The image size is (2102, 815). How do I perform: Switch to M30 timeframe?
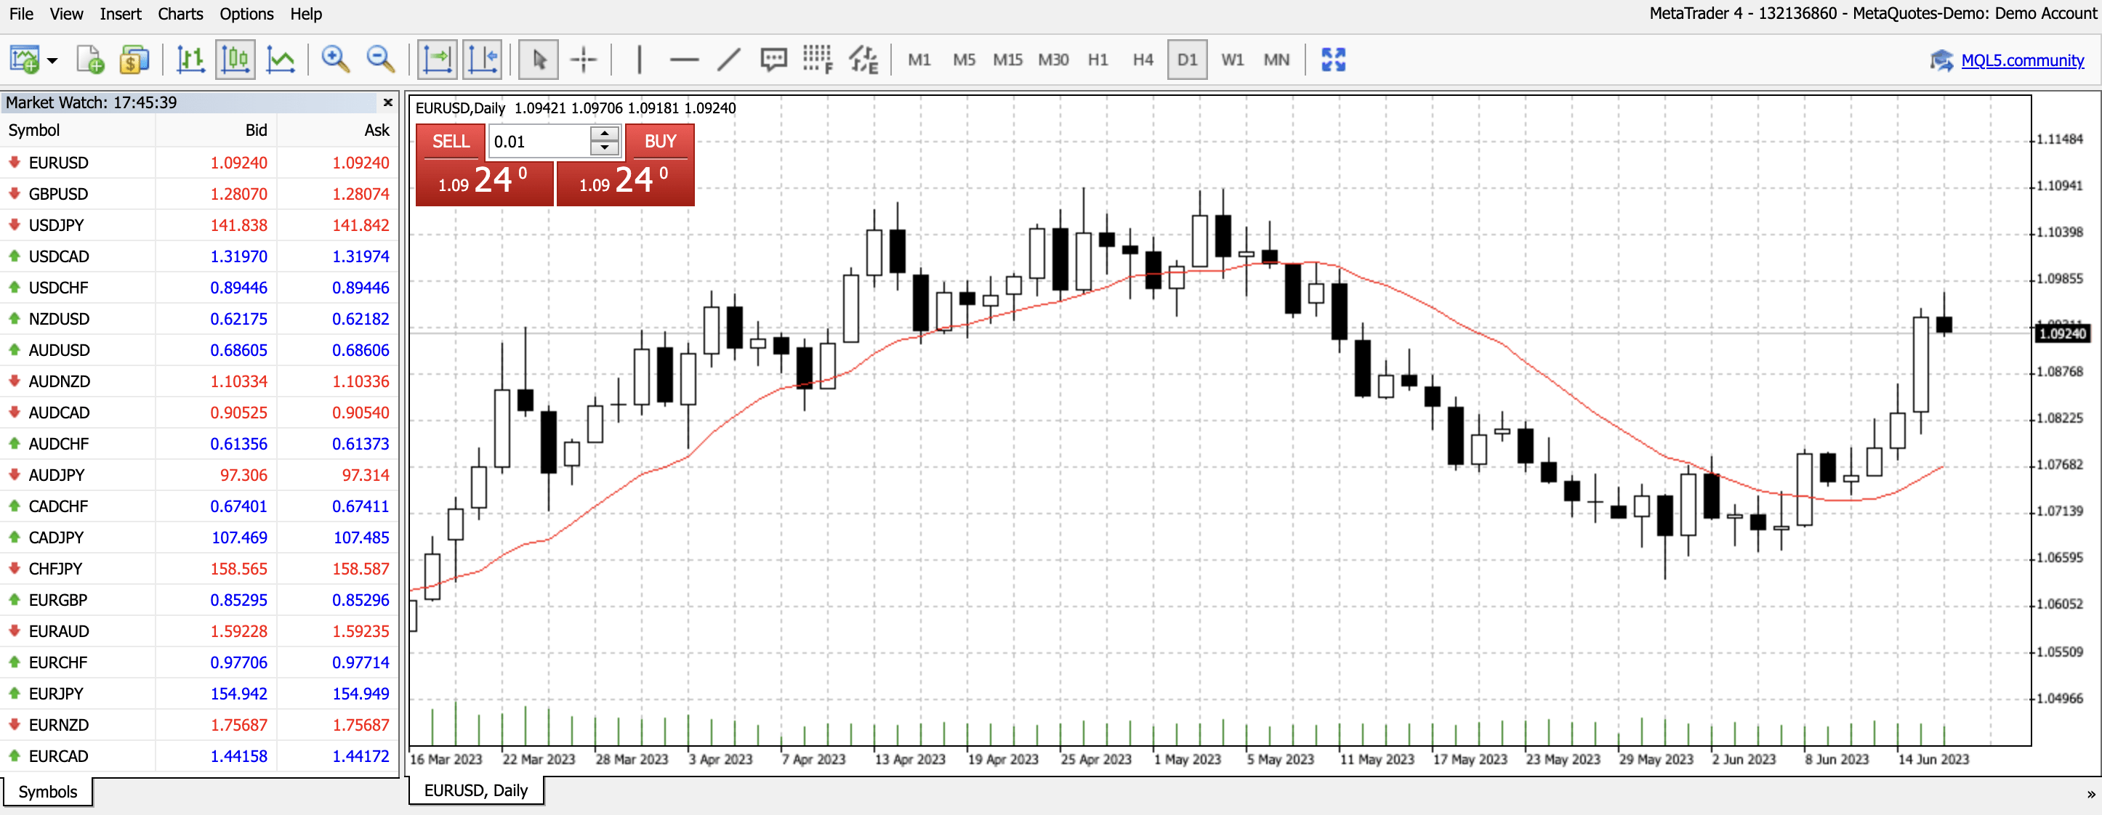[1053, 60]
